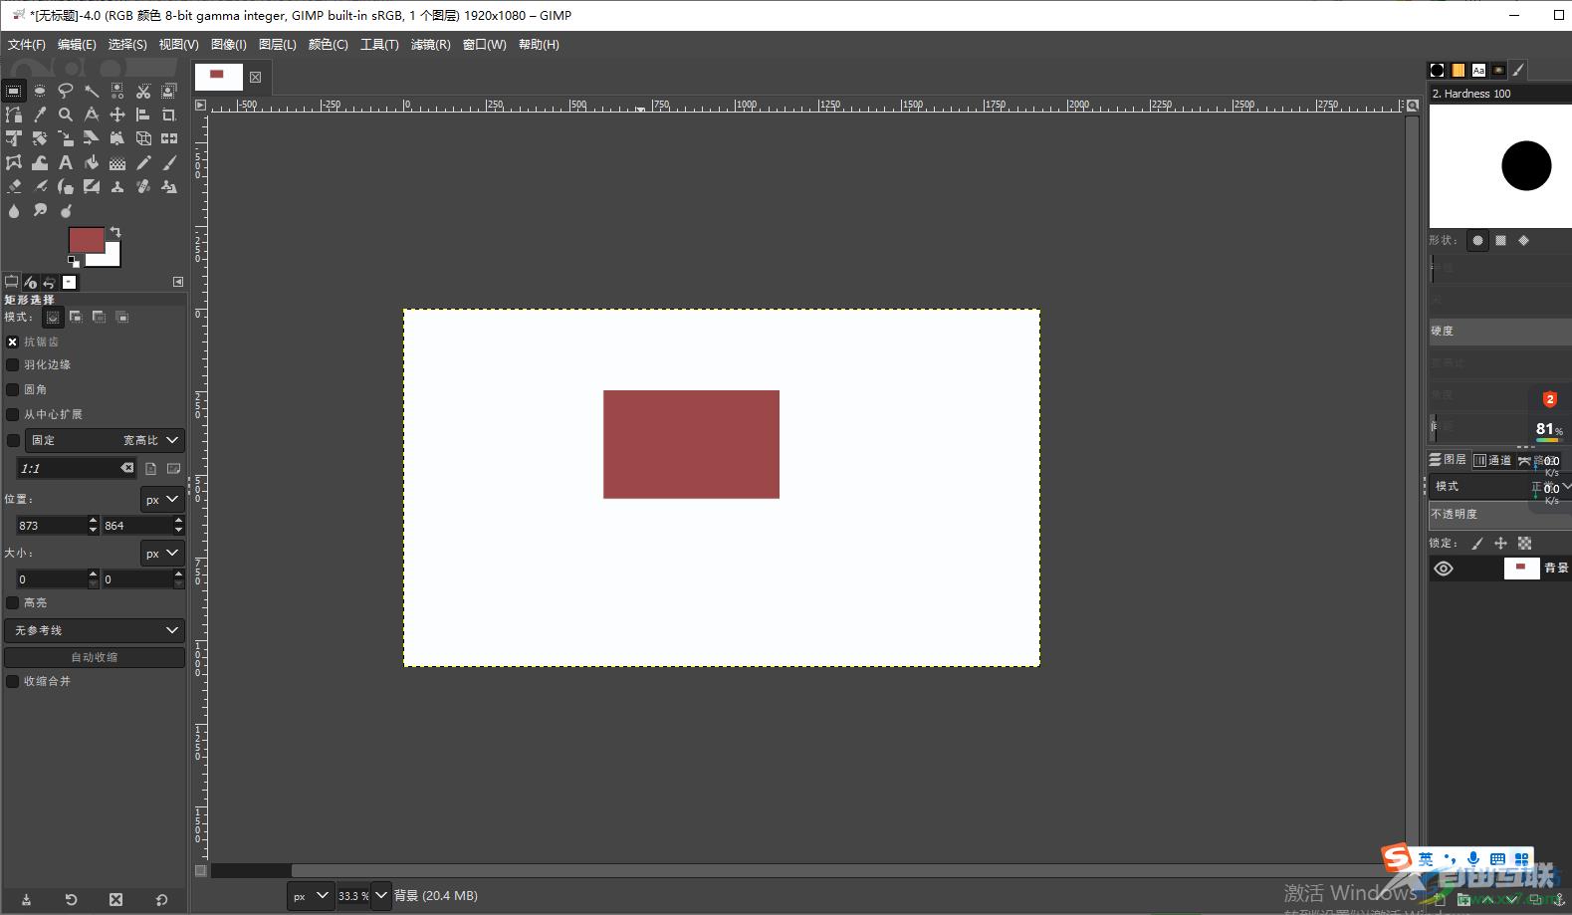Select the 3D Transform cube tool
The image size is (1572, 915).
[x=143, y=138]
